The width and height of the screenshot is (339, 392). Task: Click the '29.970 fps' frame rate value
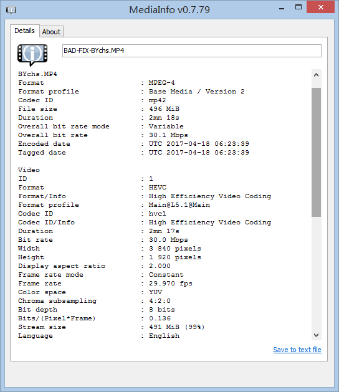(x=171, y=284)
